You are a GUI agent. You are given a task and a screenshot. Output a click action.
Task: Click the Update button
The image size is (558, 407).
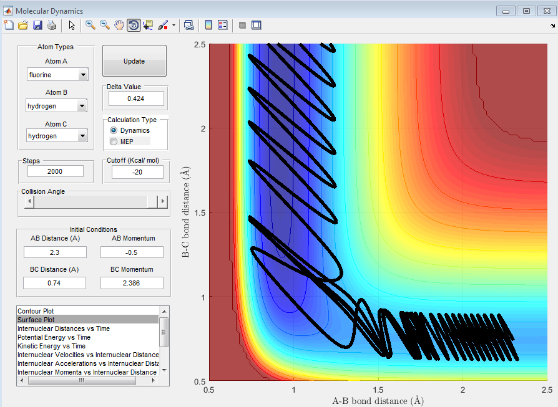click(135, 61)
